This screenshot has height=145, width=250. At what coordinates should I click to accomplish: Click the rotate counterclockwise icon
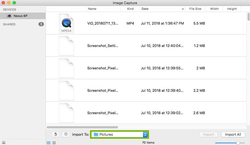55,134
